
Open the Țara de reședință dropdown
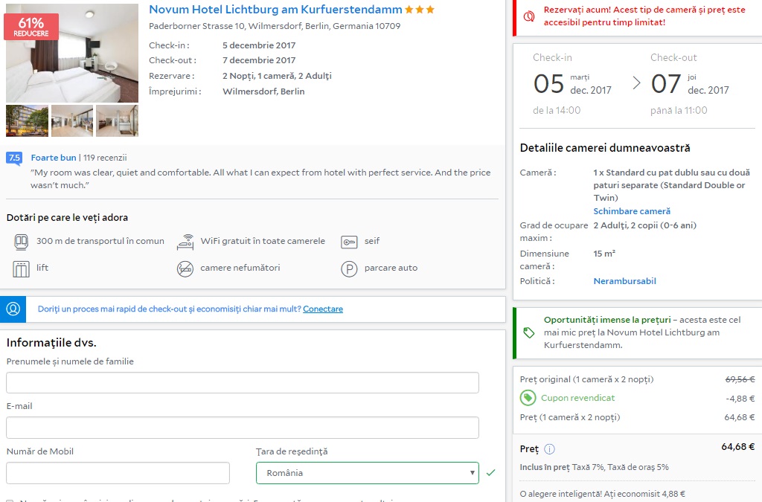pyautogui.click(x=368, y=473)
